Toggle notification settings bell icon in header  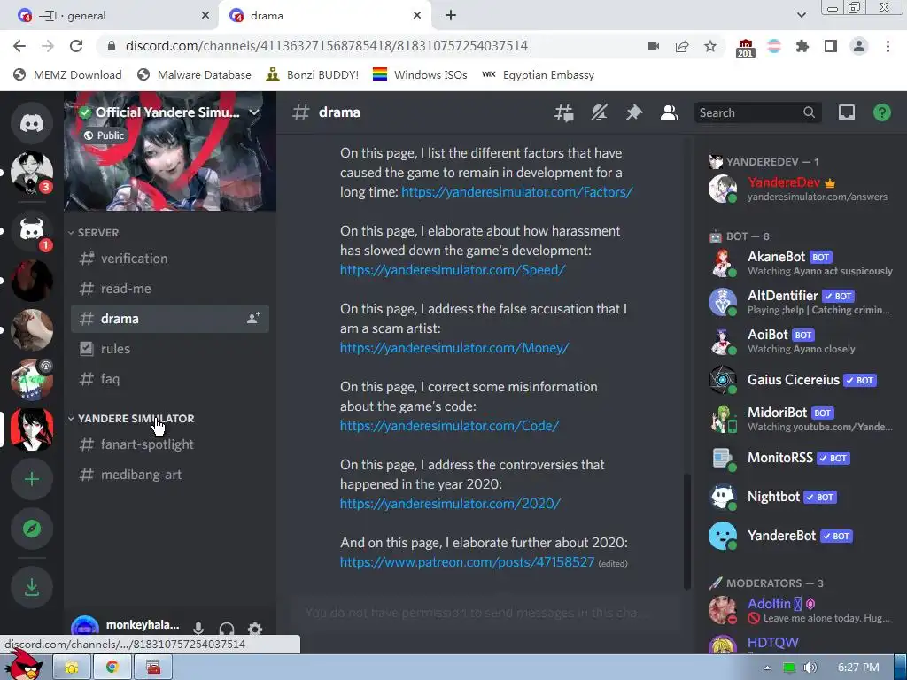click(599, 112)
